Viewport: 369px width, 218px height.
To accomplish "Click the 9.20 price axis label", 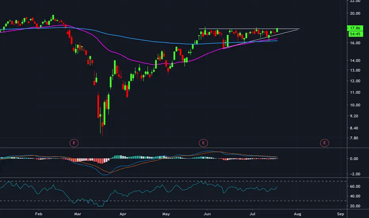I will 354,116.
